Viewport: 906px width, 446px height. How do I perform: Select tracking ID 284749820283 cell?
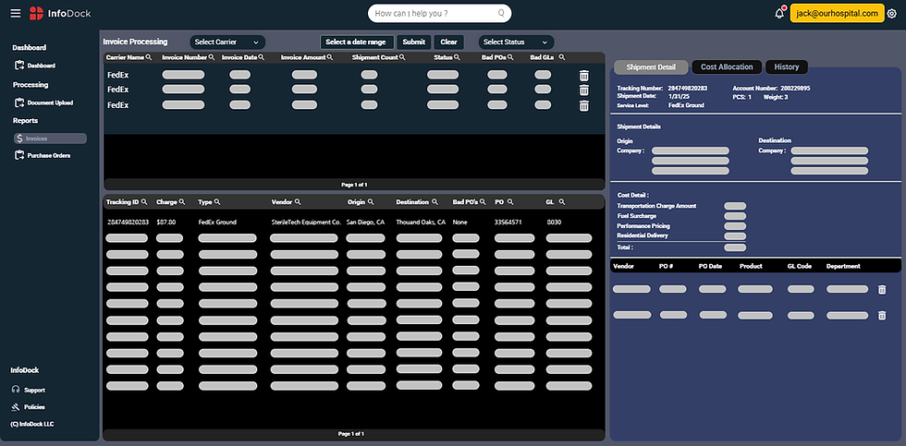[128, 223]
